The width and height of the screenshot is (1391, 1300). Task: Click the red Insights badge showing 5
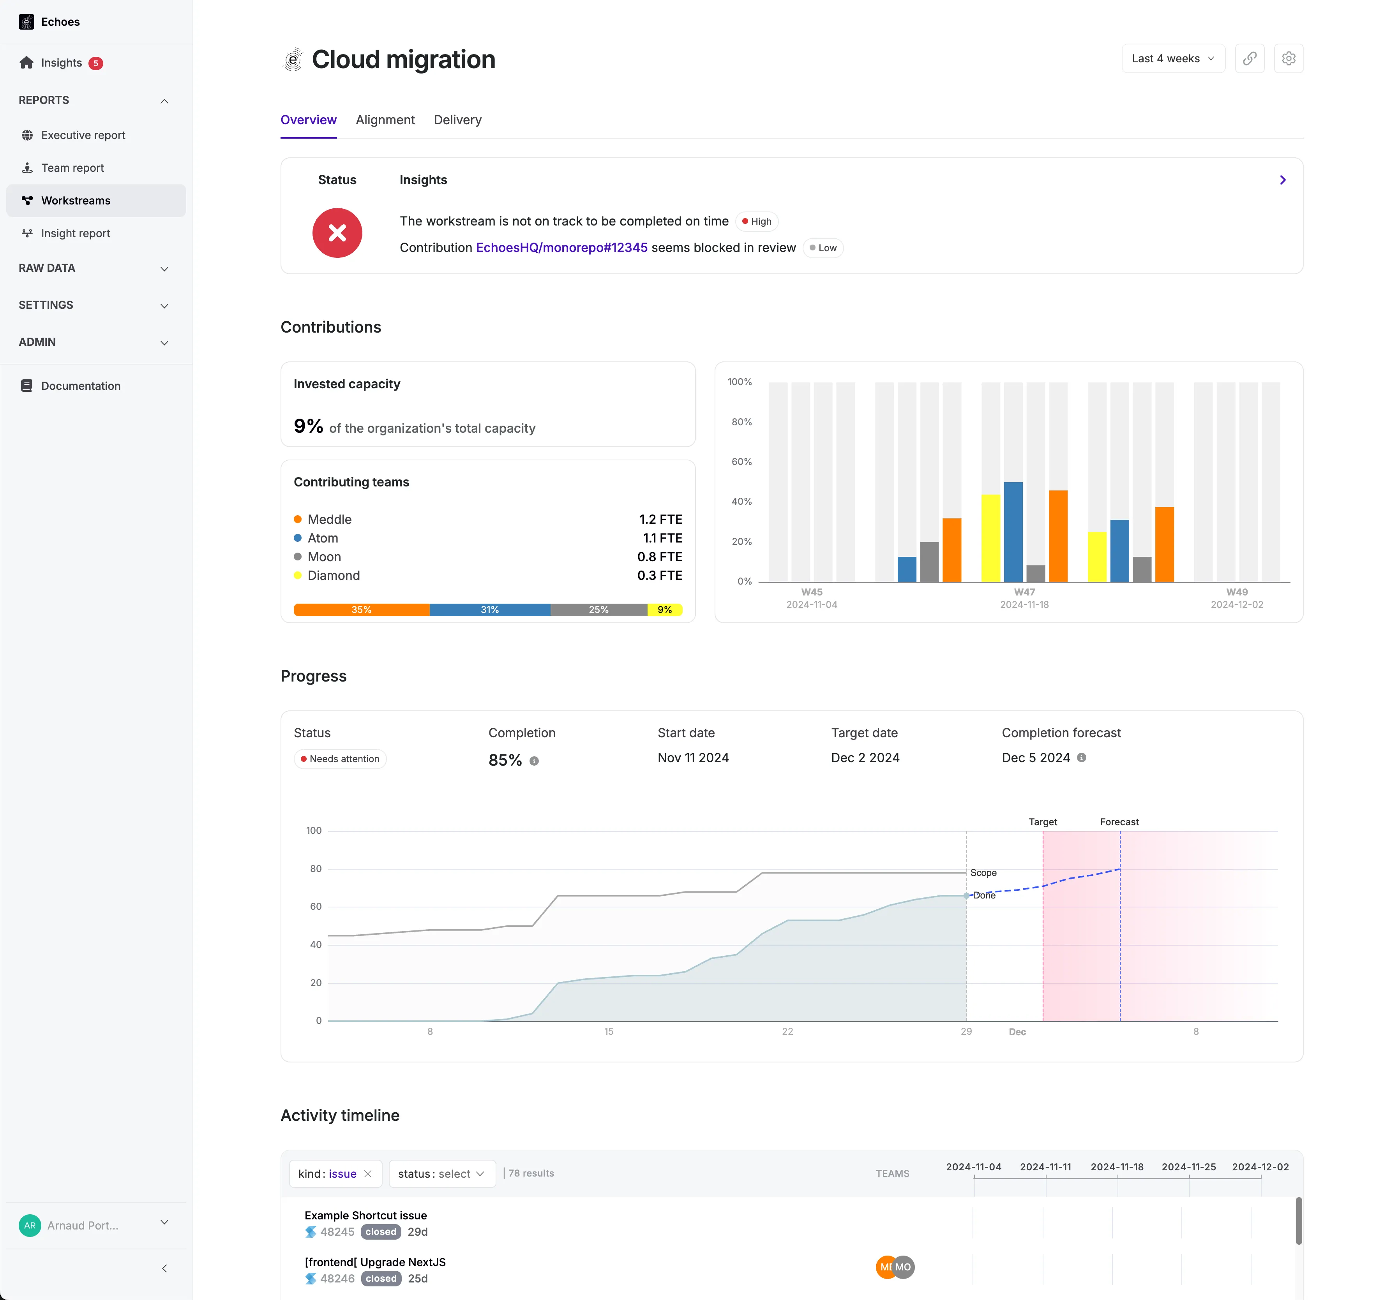(96, 63)
